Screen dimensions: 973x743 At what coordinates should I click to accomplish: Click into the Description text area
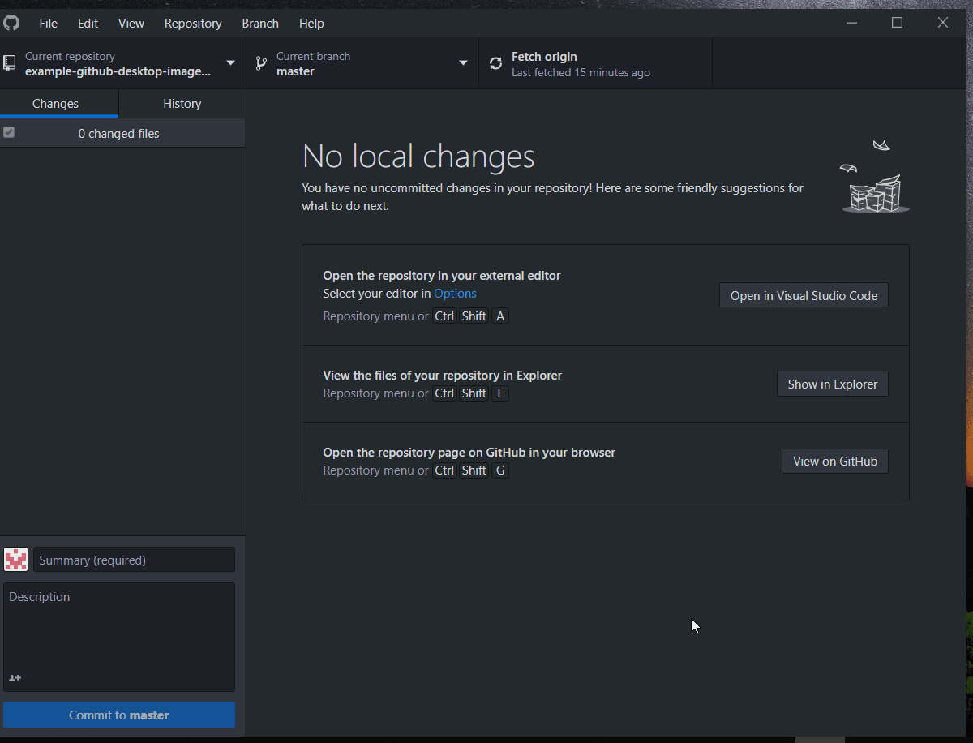coord(119,637)
